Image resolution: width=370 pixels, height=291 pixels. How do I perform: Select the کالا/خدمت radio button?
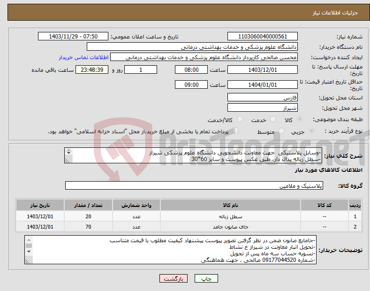[240, 119]
